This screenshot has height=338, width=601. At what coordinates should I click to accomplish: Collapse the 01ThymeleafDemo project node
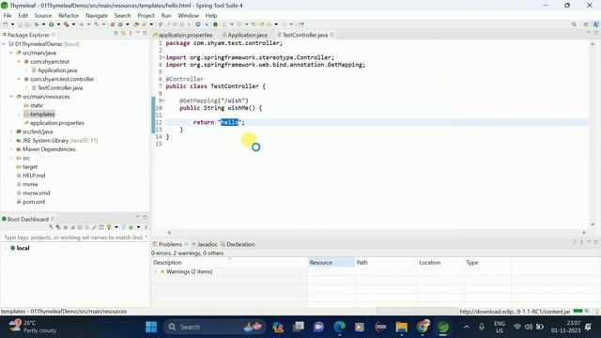[x=4, y=44]
